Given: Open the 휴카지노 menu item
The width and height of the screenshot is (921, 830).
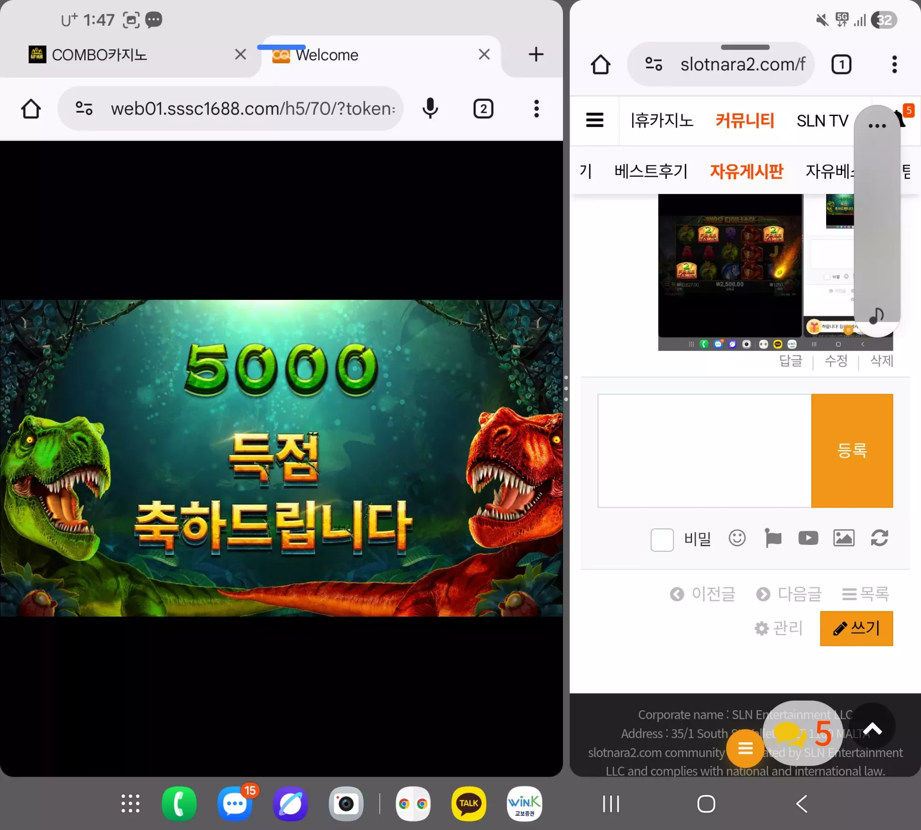Looking at the screenshot, I should [x=662, y=121].
